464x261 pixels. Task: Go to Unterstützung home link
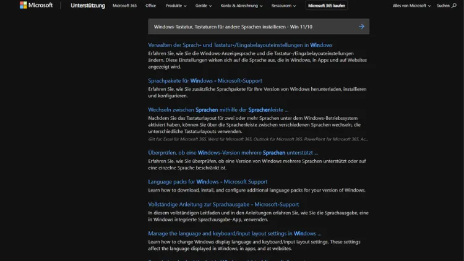[88, 6]
